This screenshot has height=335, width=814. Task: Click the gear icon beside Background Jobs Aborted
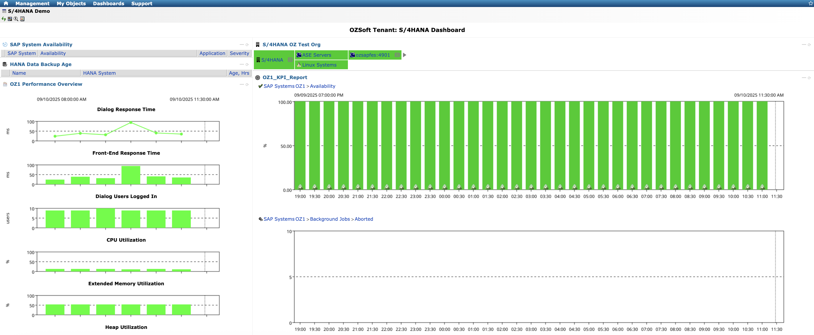(x=260, y=219)
